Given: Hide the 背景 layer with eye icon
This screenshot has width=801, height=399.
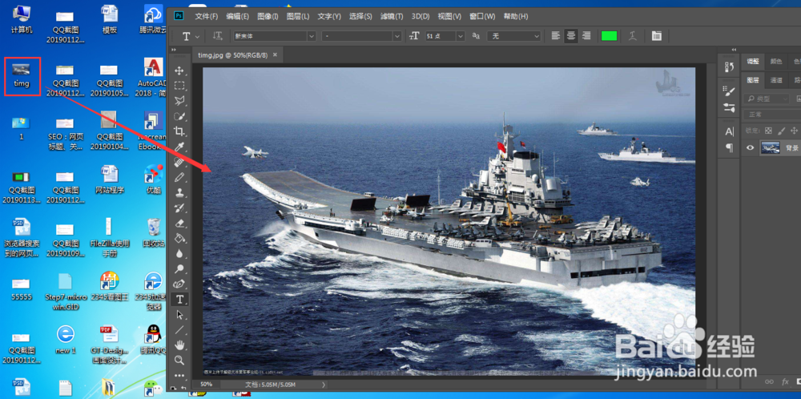Looking at the screenshot, I should [x=750, y=147].
